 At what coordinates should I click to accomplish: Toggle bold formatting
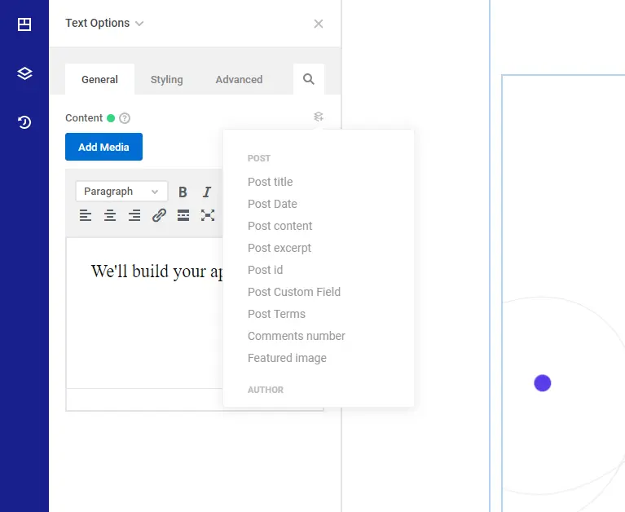pos(183,192)
